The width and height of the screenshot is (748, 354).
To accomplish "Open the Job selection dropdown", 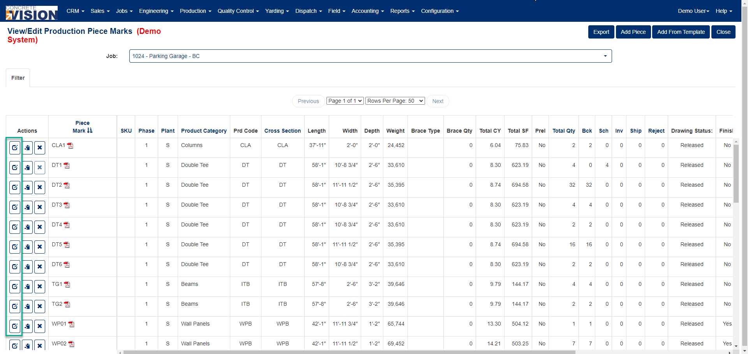I will click(370, 56).
